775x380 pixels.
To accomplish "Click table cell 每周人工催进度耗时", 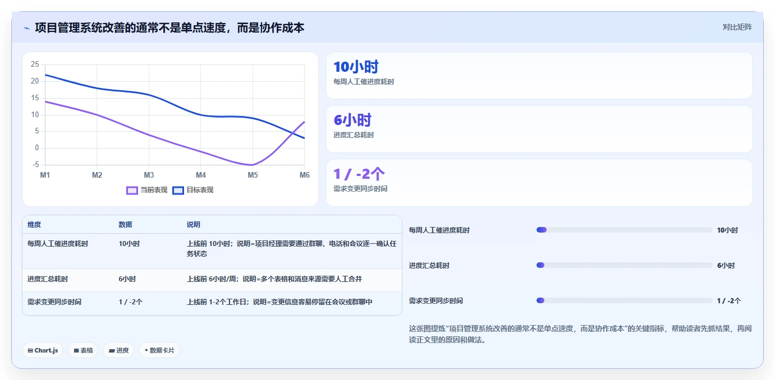I will (x=58, y=244).
